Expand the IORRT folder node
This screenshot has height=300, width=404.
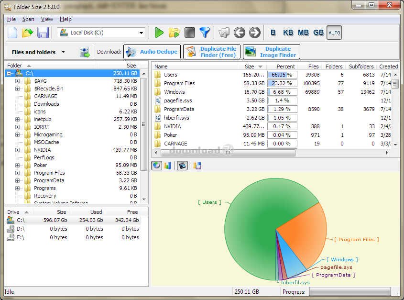tap(17, 127)
